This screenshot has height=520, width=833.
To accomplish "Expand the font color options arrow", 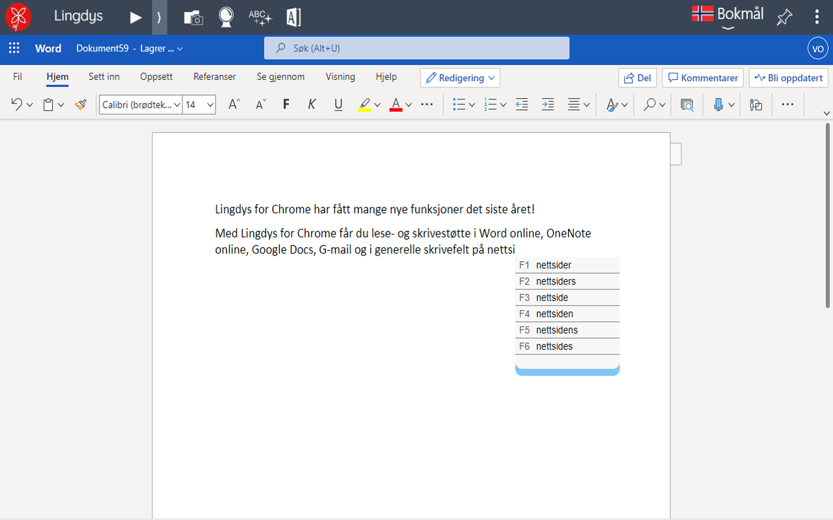I will click(x=409, y=105).
